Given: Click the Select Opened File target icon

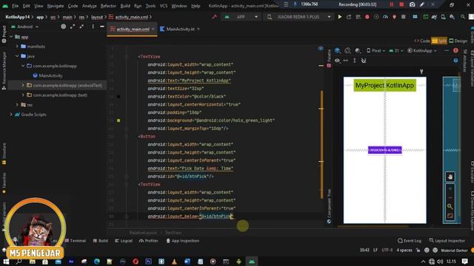Looking at the screenshot, I should coord(63,27).
